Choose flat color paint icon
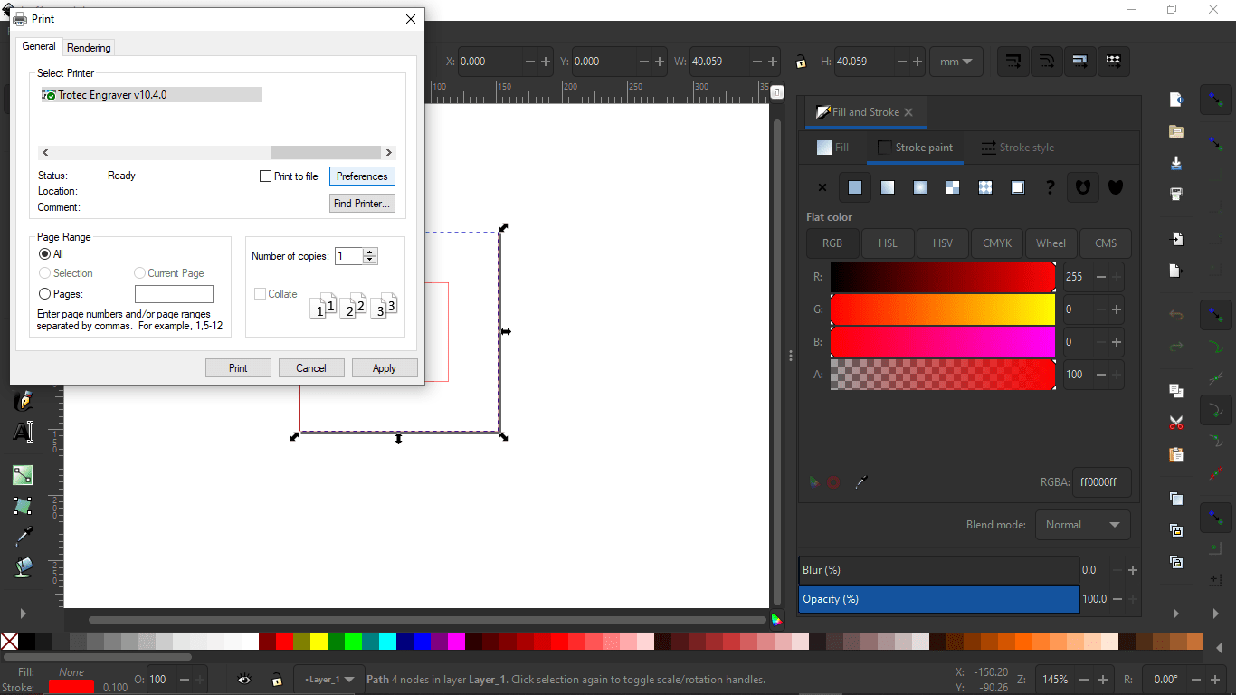1236x695 pixels. pos(855,187)
